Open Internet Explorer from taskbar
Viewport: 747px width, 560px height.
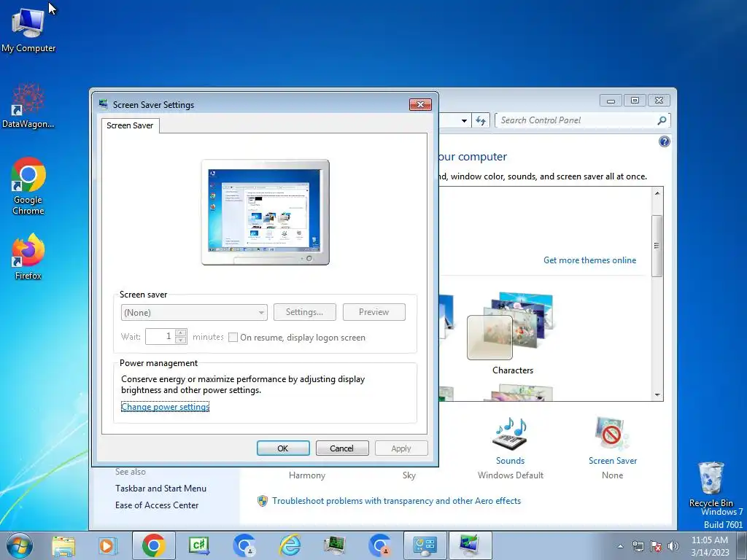coord(289,545)
